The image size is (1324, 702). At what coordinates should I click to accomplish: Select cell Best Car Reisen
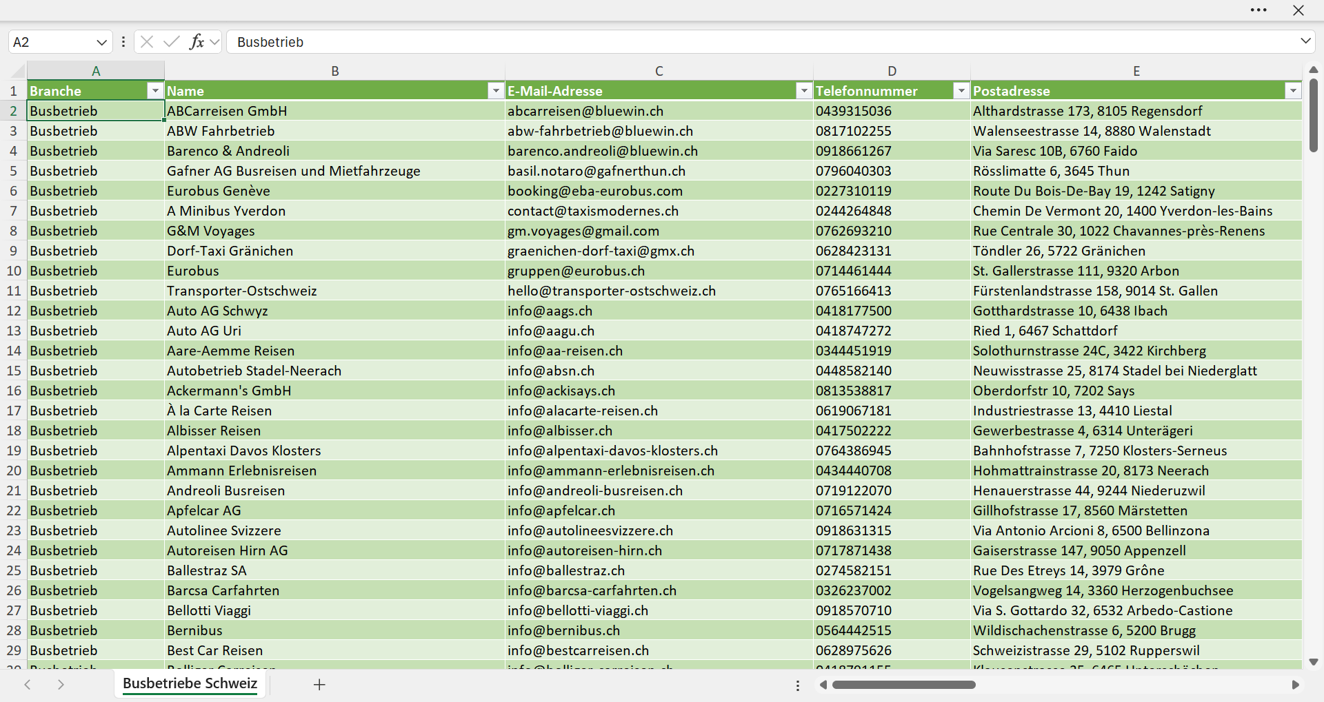coord(335,650)
